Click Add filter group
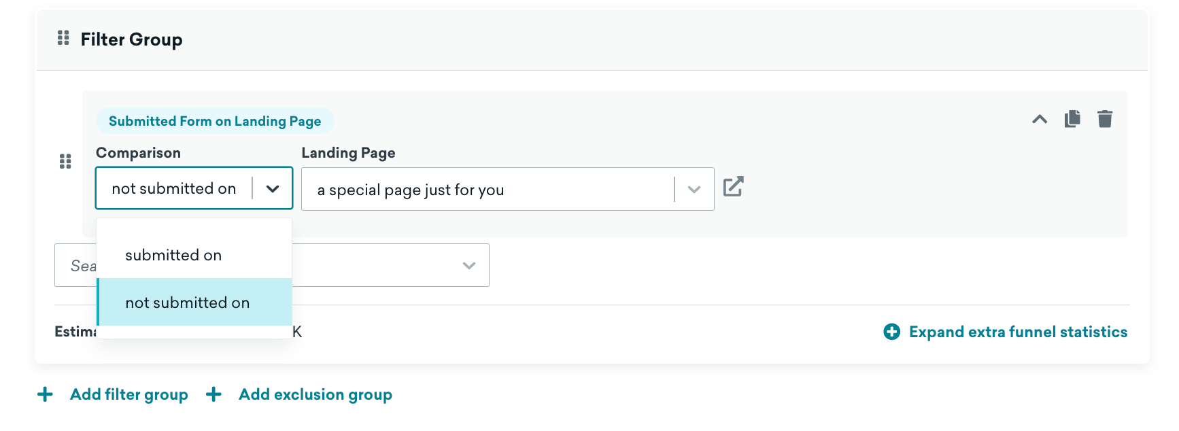Image resolution: width=1179 pixels, height=431 pixels. click(129, 394)
